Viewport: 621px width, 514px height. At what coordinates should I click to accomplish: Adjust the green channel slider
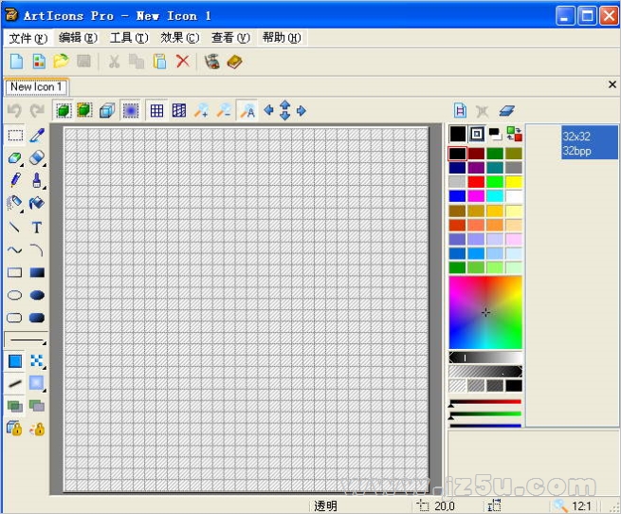coord(485,414)
